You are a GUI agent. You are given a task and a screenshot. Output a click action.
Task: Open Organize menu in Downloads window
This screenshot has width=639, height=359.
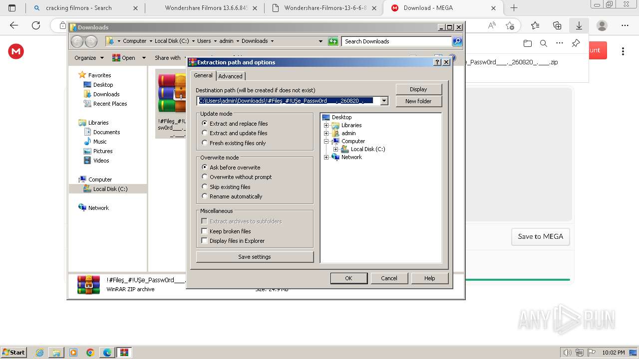89,58
